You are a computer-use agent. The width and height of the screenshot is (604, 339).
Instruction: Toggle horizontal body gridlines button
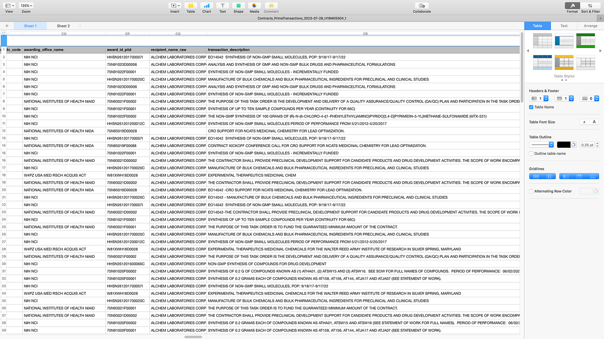[x=536, y=176]
